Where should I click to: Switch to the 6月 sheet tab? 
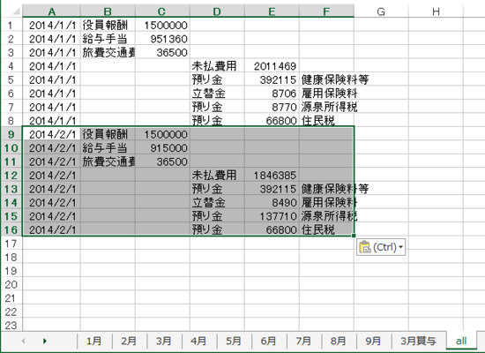coord(268,341)
